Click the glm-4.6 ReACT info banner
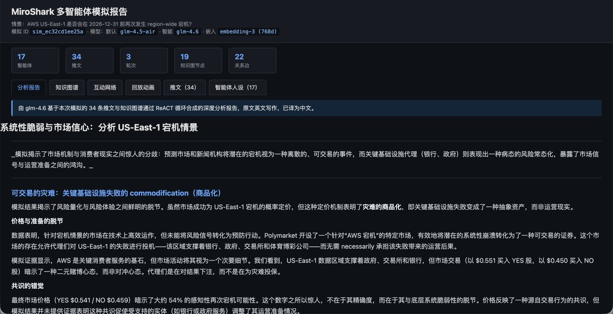The image size is (613, 314). pos(306,108)
